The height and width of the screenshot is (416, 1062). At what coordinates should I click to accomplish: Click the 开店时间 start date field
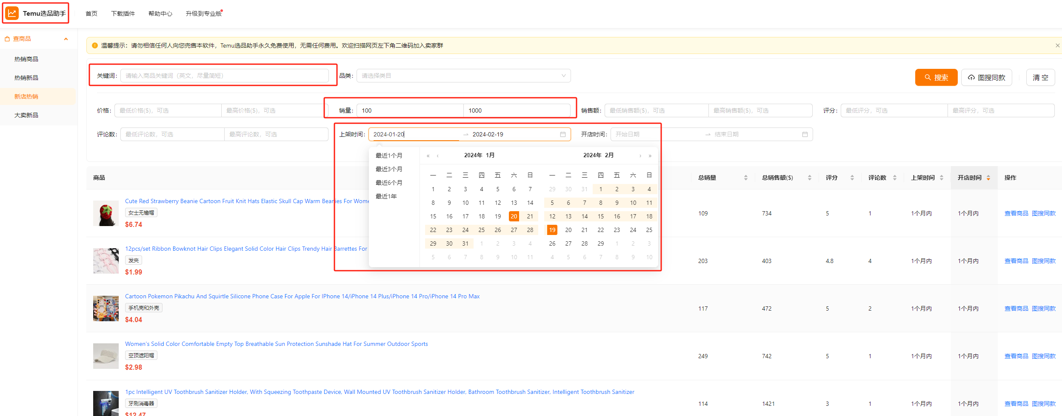click(x=657, y=134)
